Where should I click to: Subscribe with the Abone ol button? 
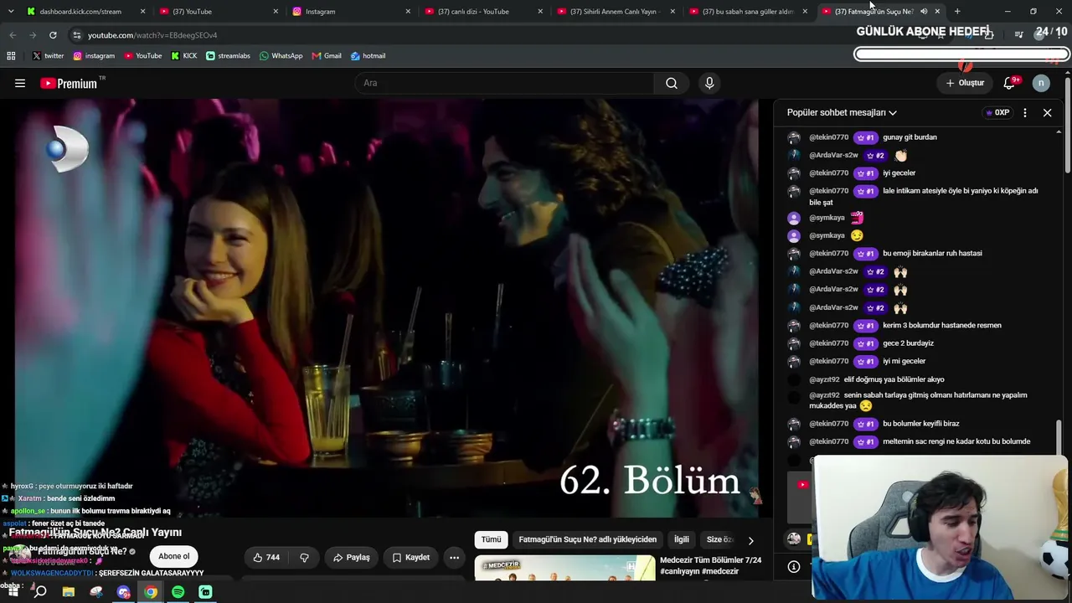pyautogui.click(x=174, y=556)
